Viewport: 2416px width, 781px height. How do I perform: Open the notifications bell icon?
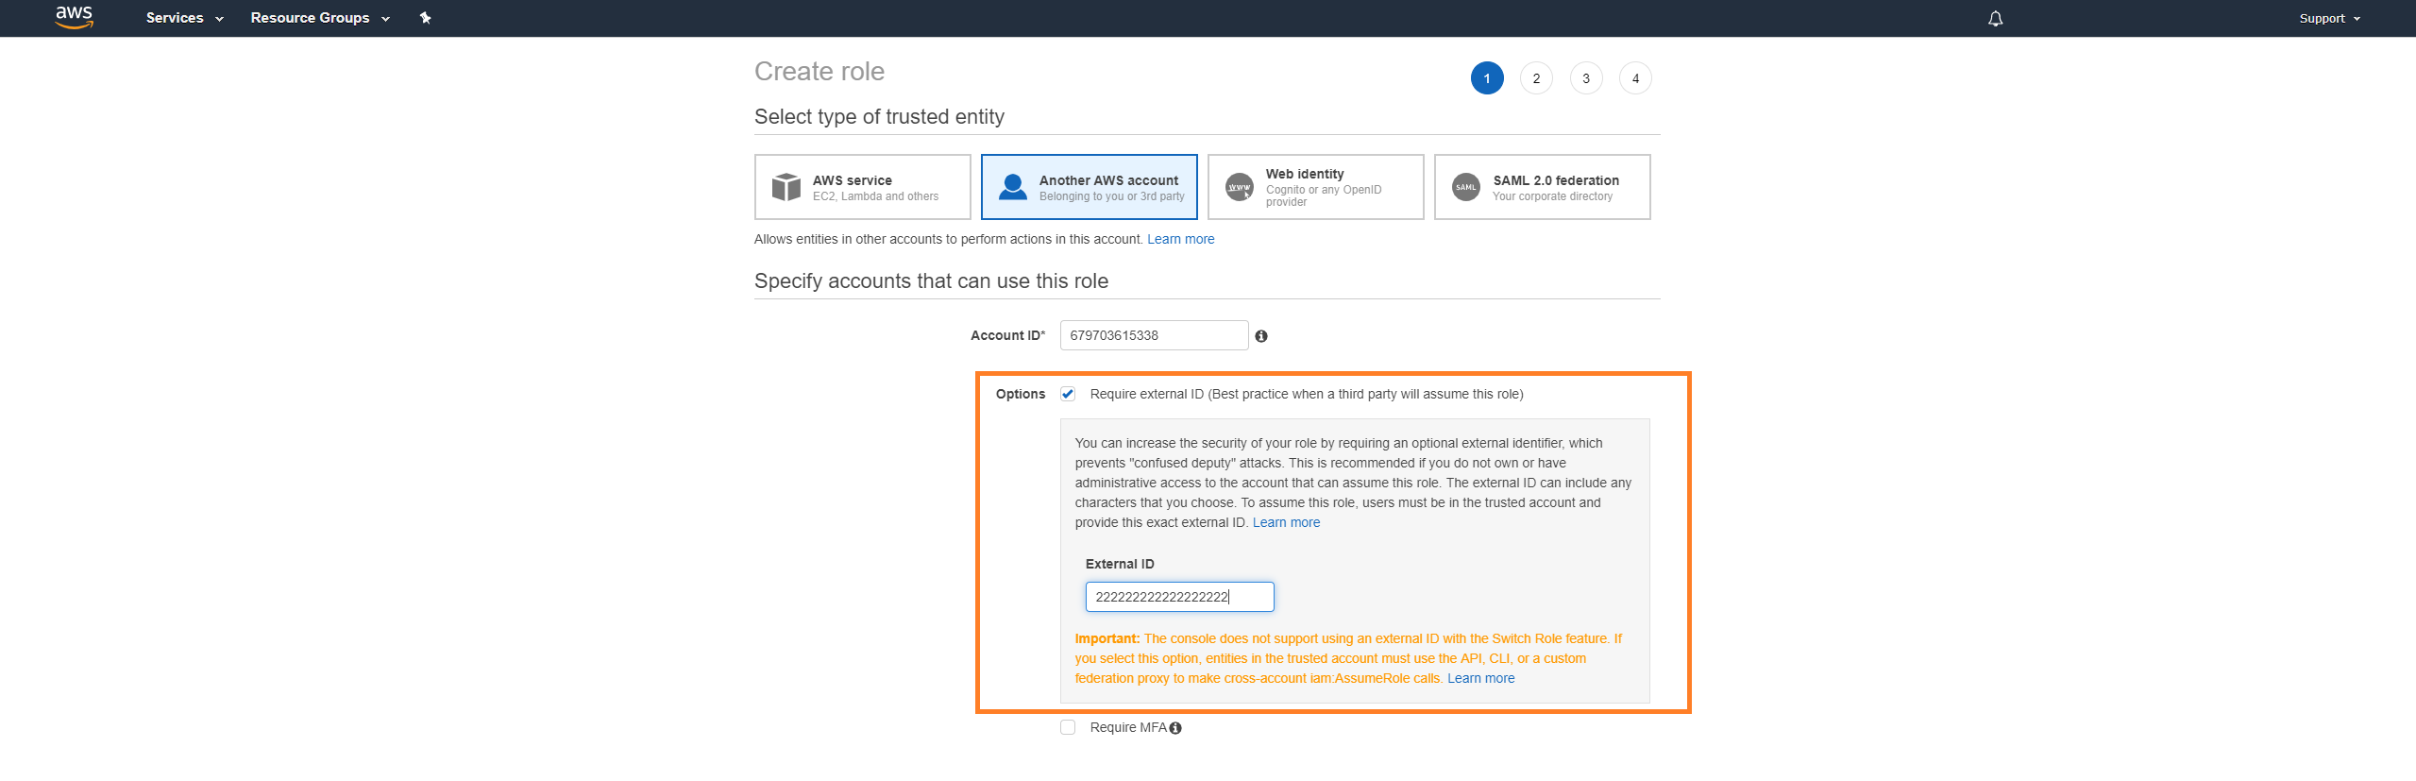(1995, 19)
